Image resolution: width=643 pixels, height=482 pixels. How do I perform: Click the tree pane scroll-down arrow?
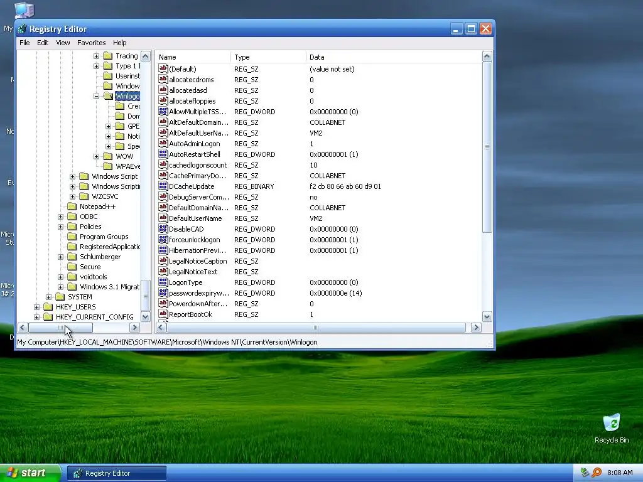point(146,317)
